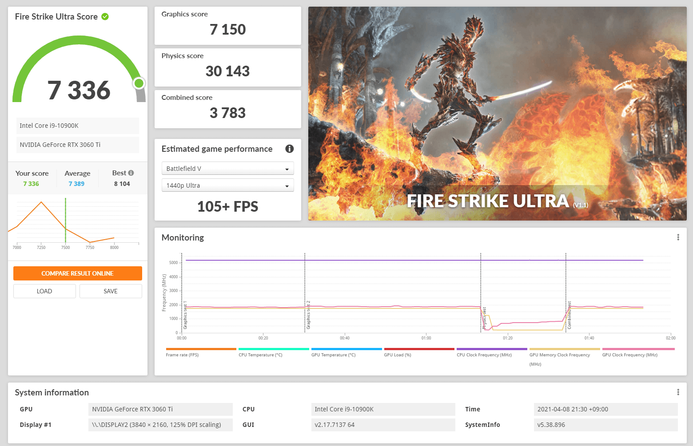693x446 pixels.
Task: Click the Intel Core i9-10900K field under the gauge
Action: (78, 126)
